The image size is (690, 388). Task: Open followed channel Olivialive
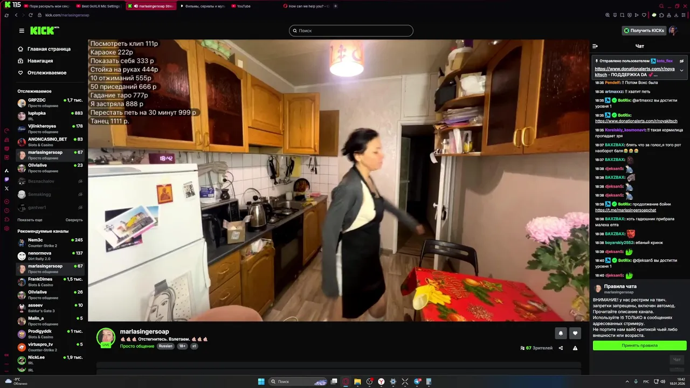(x=50, y=168)
